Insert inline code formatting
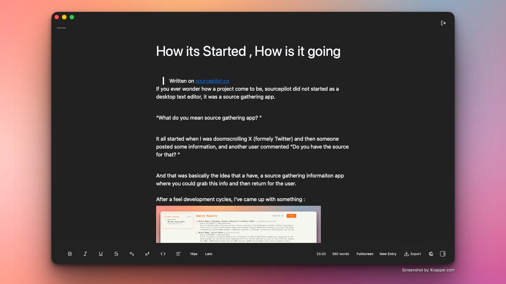 [x=163, y=254]
